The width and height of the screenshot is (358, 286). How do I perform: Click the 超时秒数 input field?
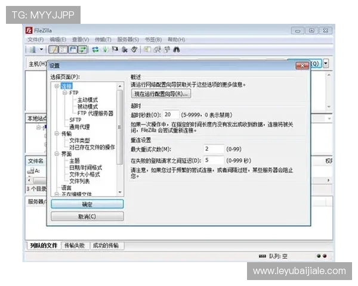[x=171, y=115]
